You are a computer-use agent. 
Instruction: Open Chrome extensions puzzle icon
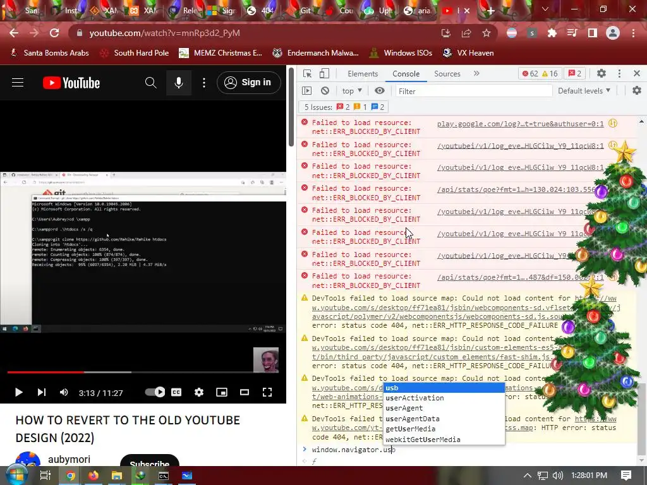[x=552, y=33]
